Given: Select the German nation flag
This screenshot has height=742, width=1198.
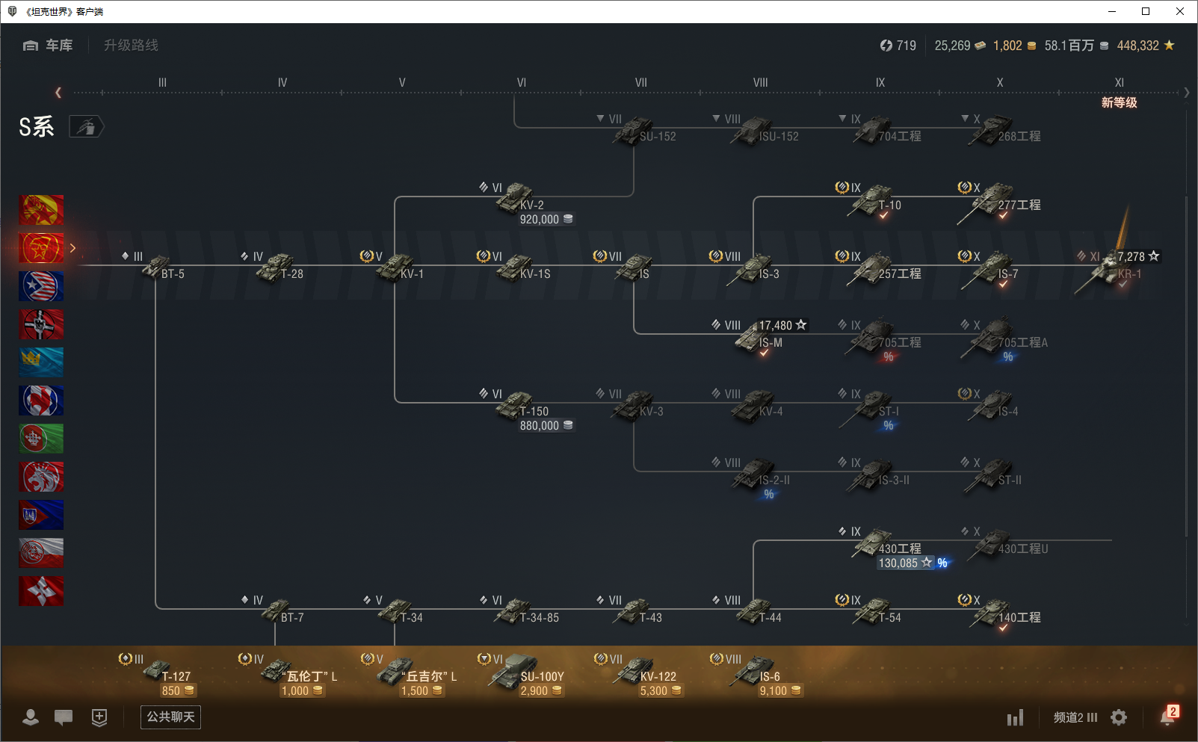Looking at the screenshot, I should coord(41,324).
